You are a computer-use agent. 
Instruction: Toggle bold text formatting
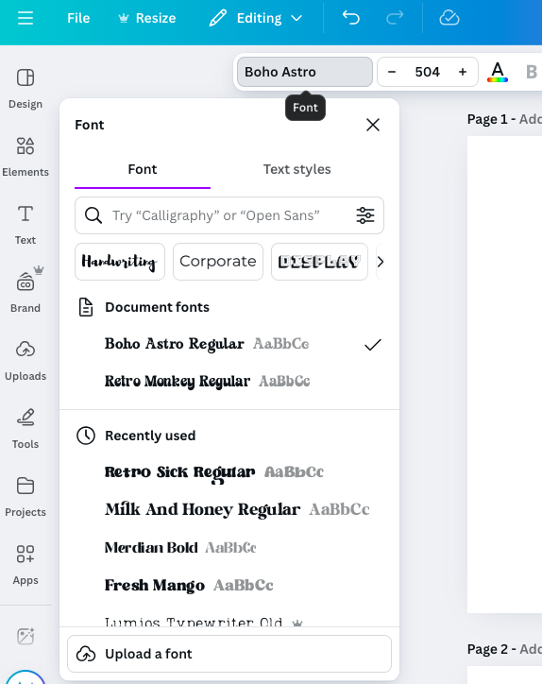(x=531, y=72)
